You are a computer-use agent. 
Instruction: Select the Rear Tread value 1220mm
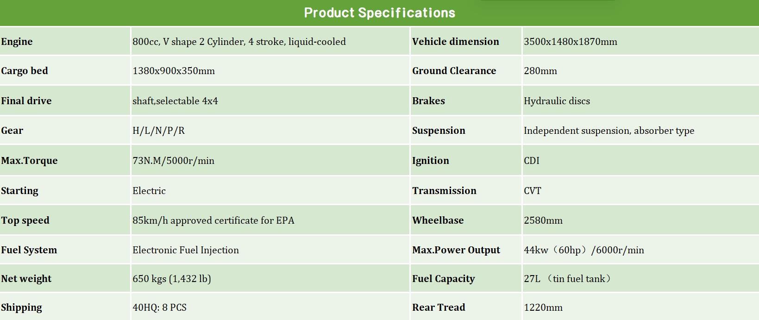click(543, 307)
